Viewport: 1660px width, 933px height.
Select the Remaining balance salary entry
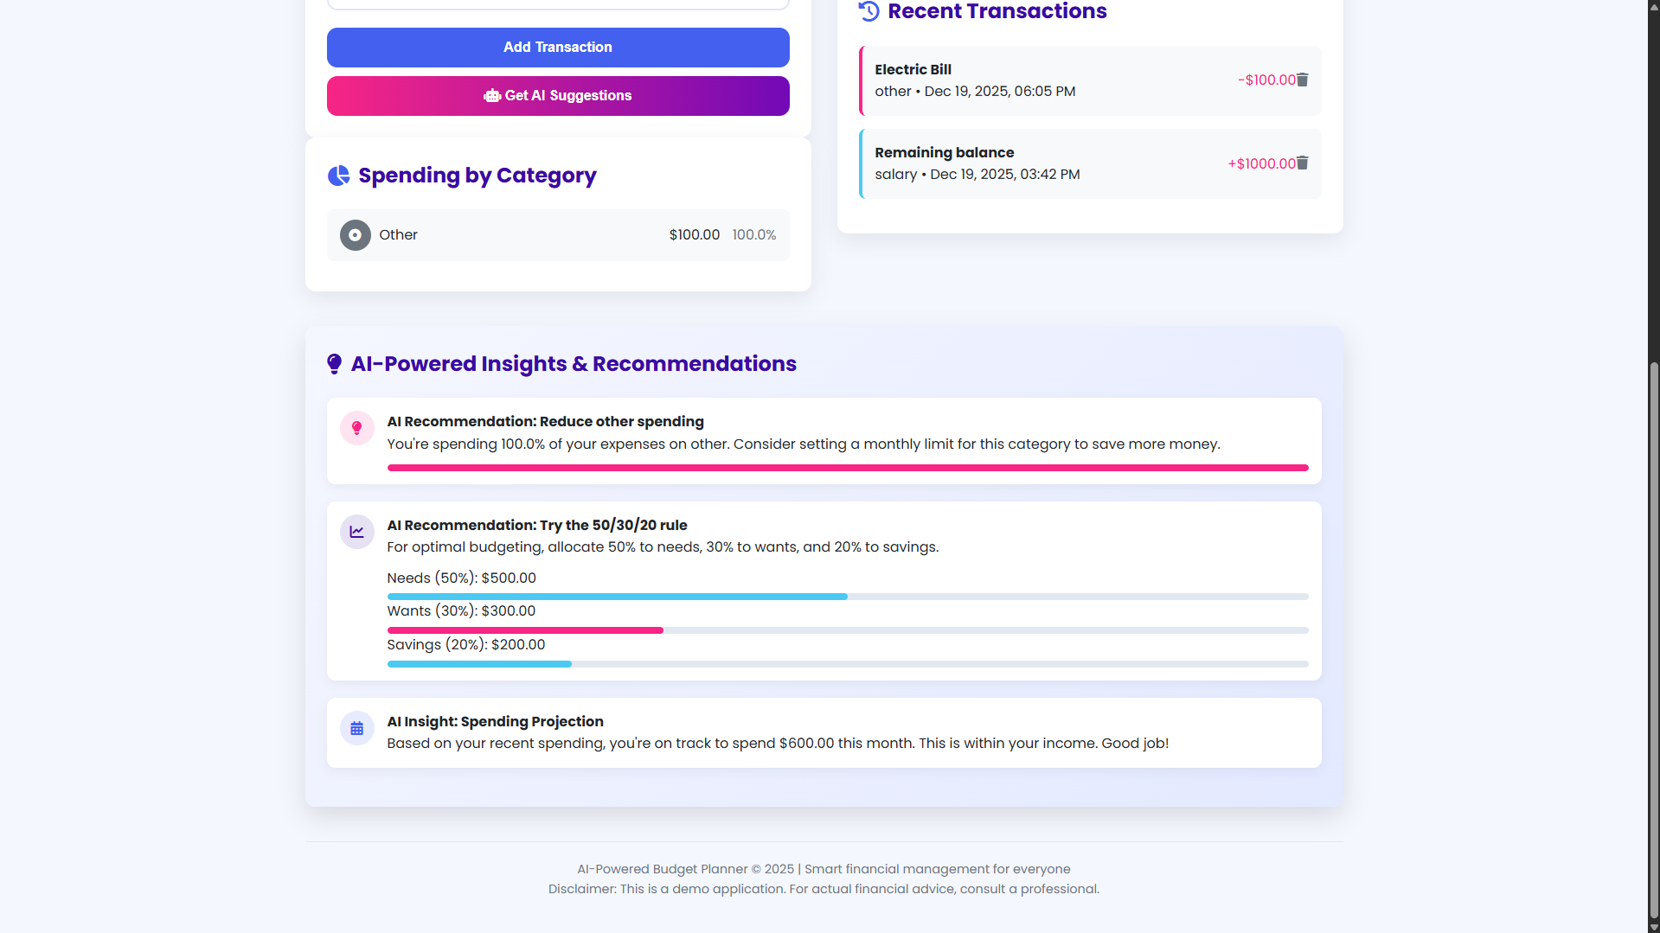tap(1038, 163)
